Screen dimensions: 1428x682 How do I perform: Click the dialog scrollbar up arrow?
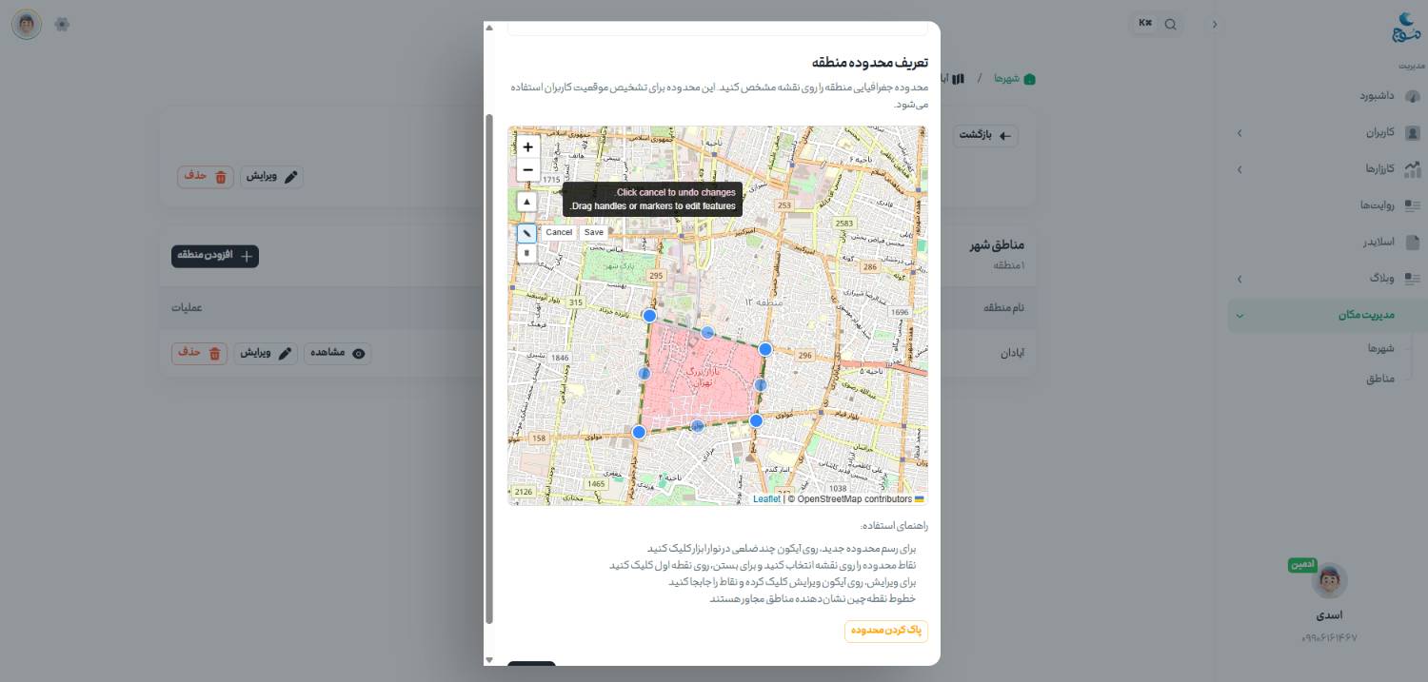point(489,27)
